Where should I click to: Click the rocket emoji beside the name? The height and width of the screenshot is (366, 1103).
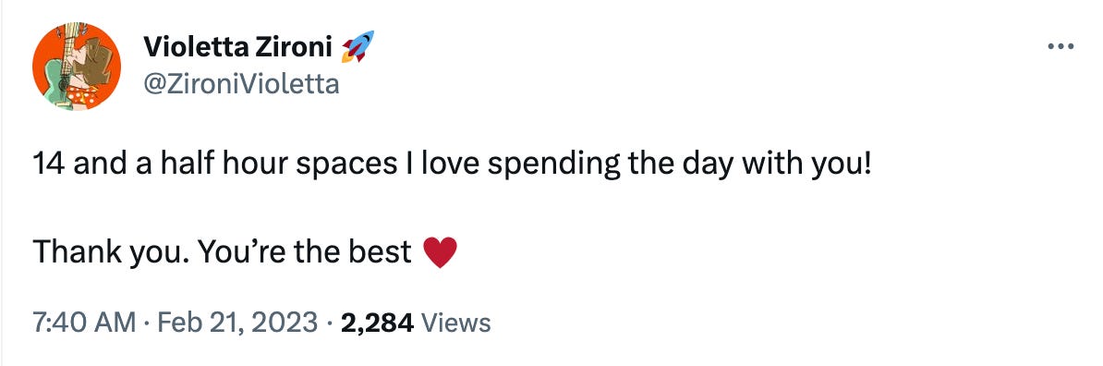357,46
